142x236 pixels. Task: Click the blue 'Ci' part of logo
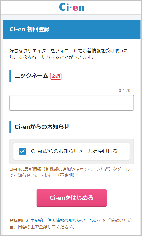tap(65, 7)
